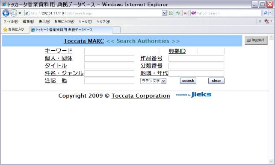The height and width of the screenshot is (165, 275).
Task: Click the 個人・団体 input field
Action: pos(109,58)
